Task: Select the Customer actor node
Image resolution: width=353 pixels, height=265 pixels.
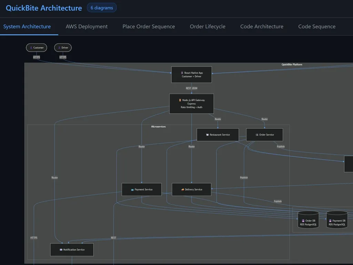Action: pos(37,48)
